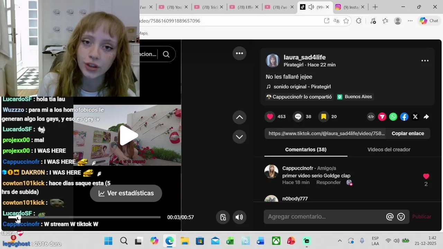Click the TikTok video URL link field
The image size is (443, 249).
click(x=325, y=133)
